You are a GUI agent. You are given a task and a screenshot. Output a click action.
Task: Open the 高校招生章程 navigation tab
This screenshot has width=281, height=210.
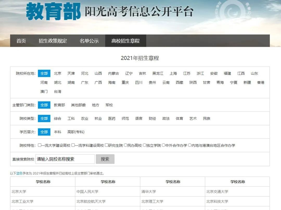tap(125, 41)
